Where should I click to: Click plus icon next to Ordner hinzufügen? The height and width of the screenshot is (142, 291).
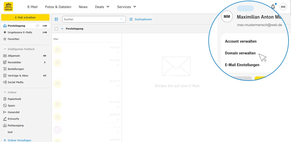pyautogui.click(x=5, y=140)
